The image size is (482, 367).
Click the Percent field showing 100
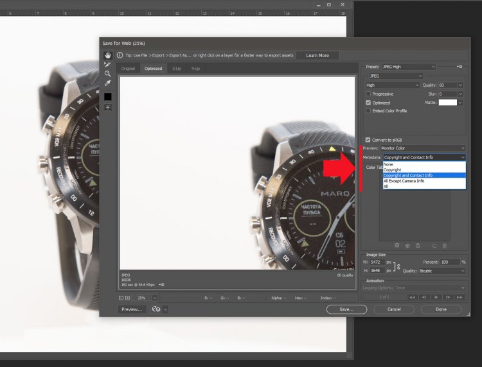[450, 262]
